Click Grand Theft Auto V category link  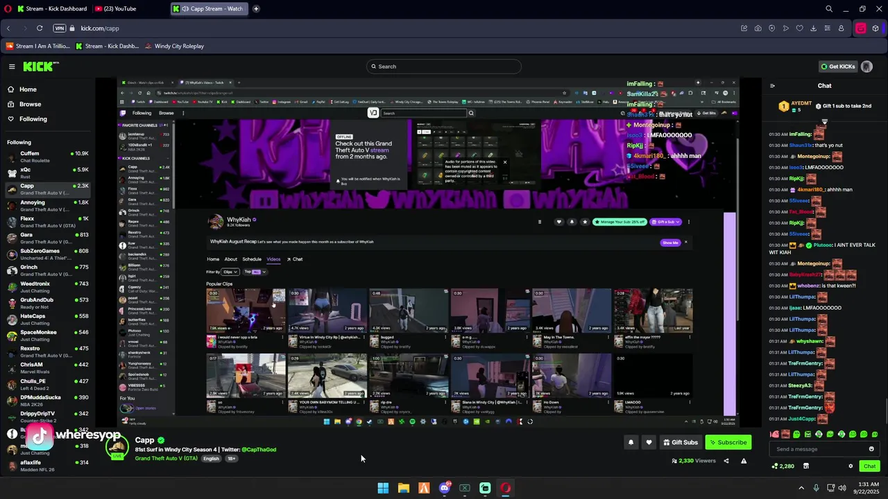(x=166, y=459)
